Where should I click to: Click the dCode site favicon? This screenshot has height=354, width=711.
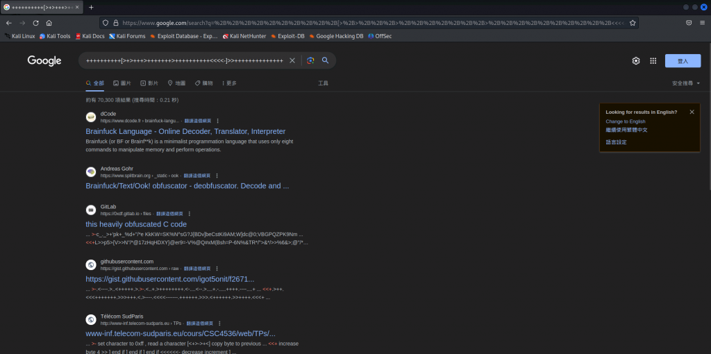click(91, 117)
